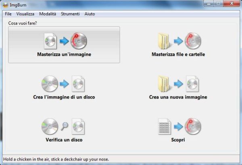
Task: Minimize the ImgBurn window
Action: tap(209, 4)
